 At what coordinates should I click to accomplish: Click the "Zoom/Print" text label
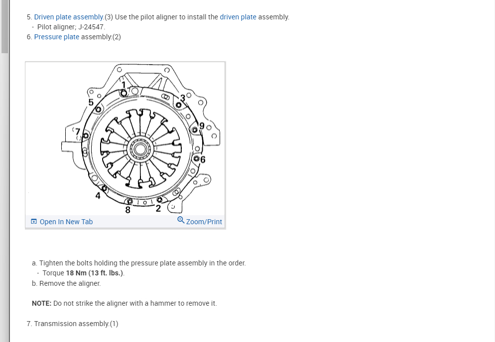(204, 222)
